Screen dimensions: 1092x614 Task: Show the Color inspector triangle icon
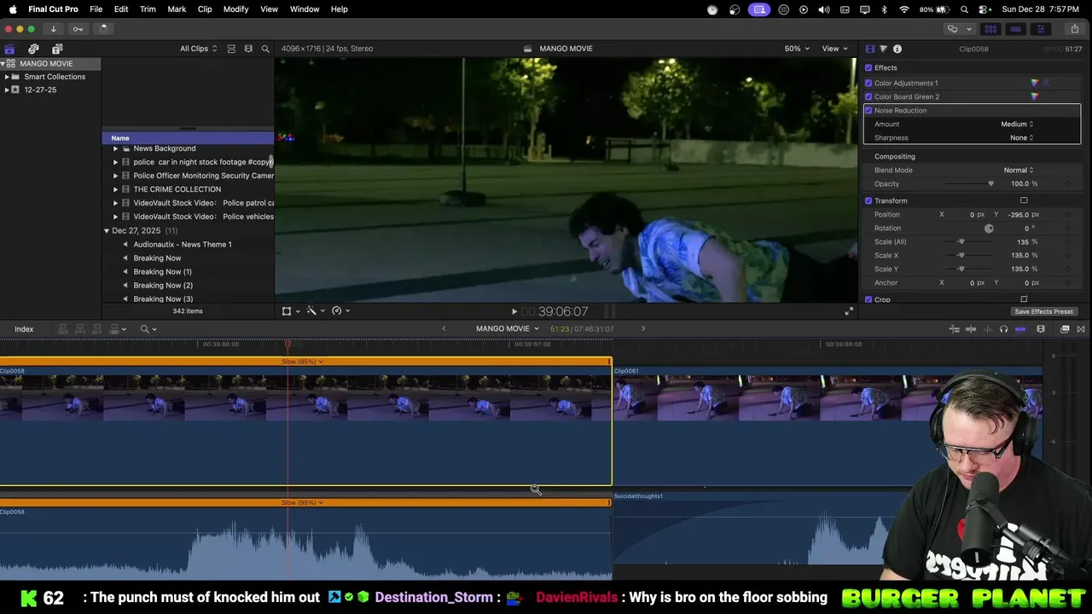click(x=883, y=49)
